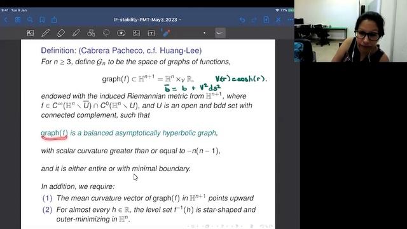This screenshot has width=407, height=229.
Task: Click the formula line graph(f) ⊂ H^(n+1)
Action: (x=148, y=79)
